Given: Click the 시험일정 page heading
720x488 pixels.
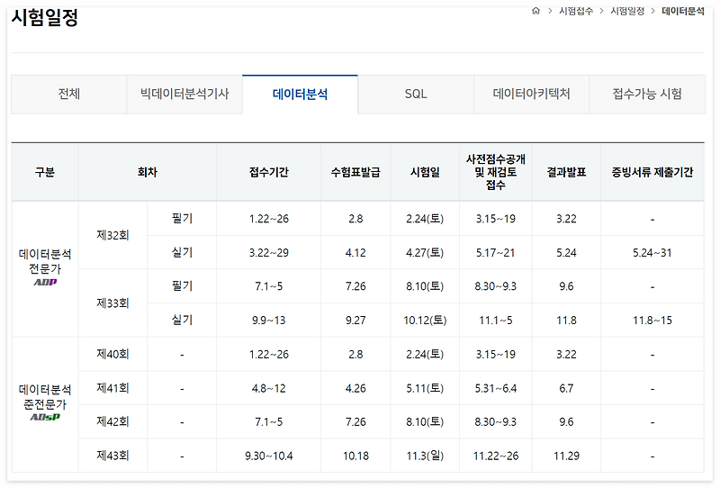Looking at the screenshot, I should 44,18.
